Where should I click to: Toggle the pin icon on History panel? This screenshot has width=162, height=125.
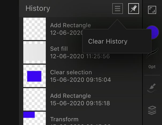[x=134, y=9]
